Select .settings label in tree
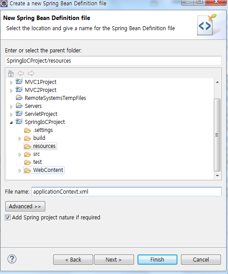 click(43, 130)
